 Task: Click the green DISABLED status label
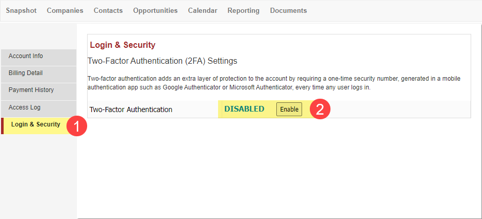(x=244, y=109)
